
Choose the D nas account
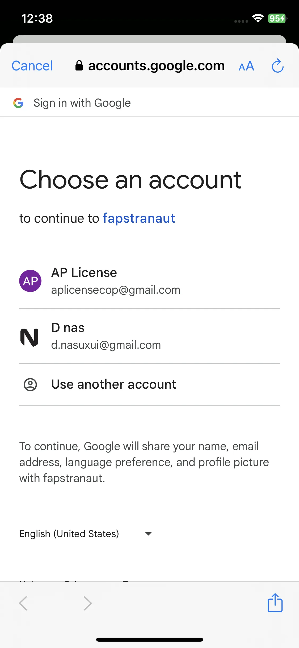[x=149, y=336]
